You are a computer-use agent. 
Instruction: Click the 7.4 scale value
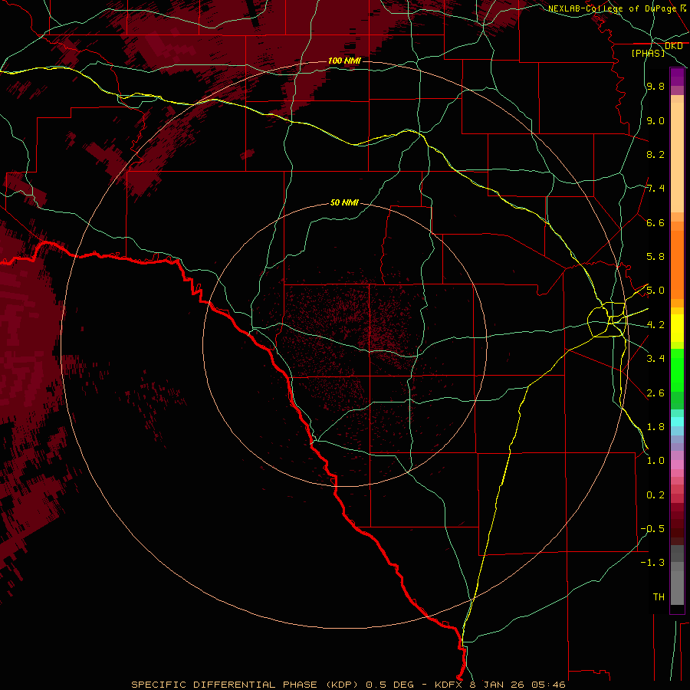[x=655, y=189]
